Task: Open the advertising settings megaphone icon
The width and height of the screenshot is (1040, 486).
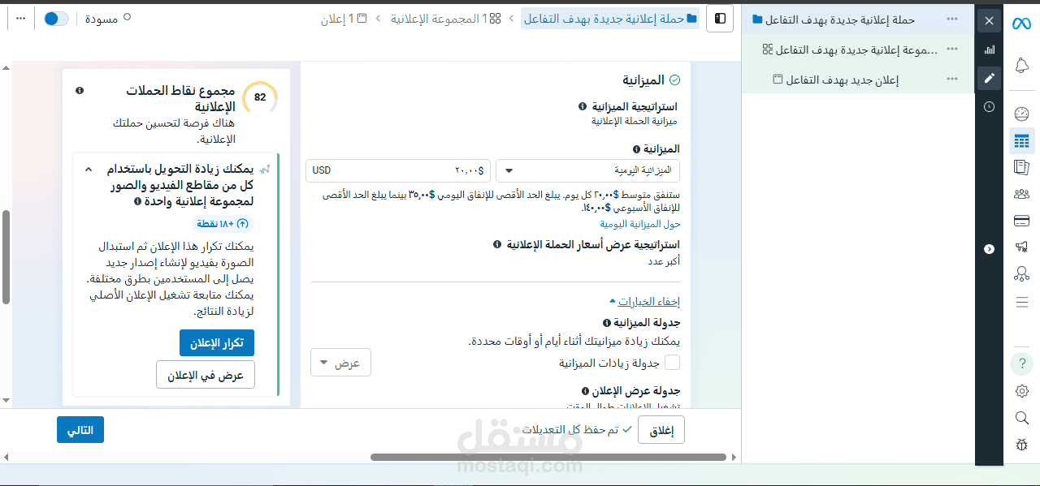Action: tap(1021, 247)
